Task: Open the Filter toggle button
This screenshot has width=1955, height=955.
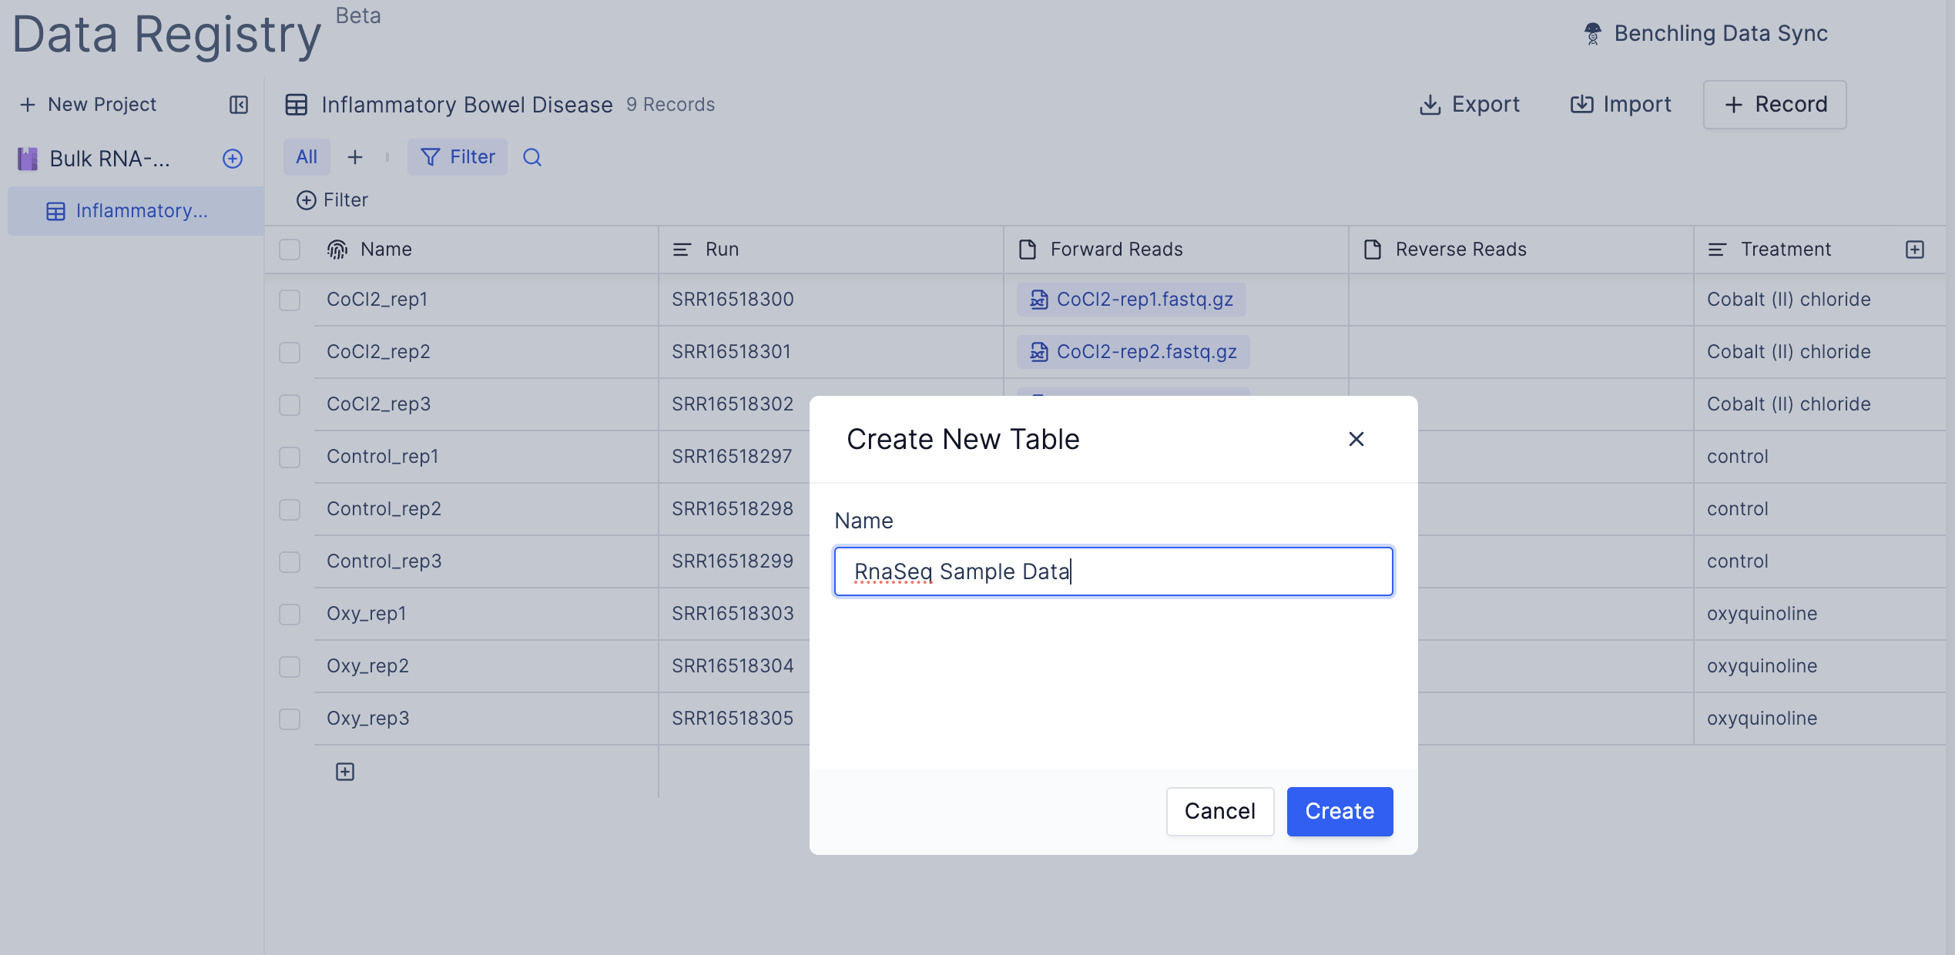Action: click(458, 157)
